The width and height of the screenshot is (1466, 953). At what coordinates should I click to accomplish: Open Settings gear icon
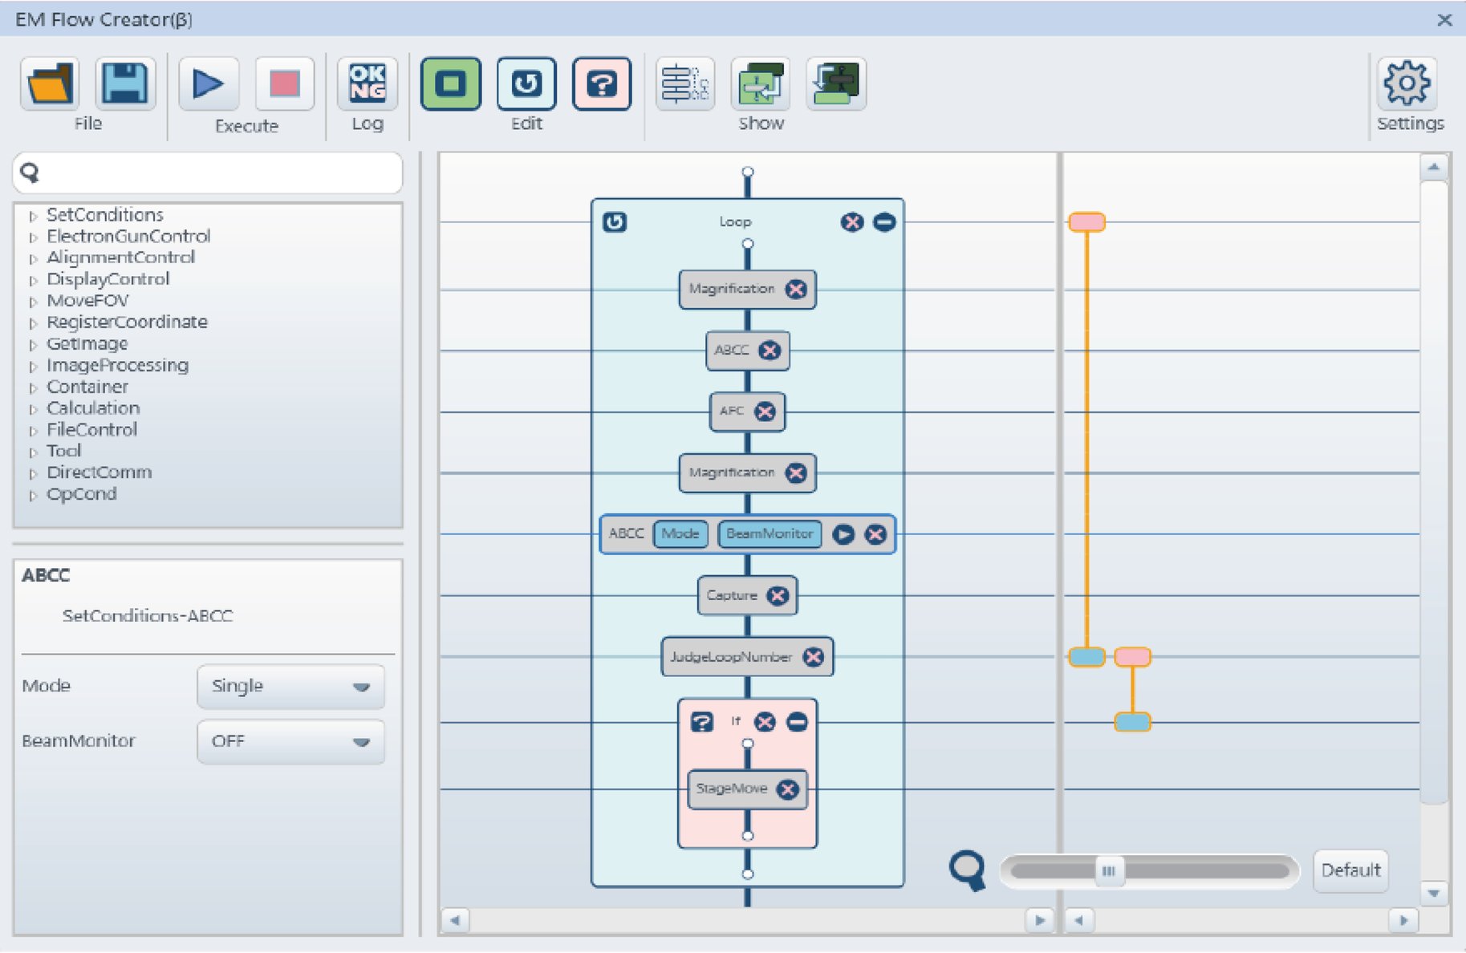click(1407, 83)
